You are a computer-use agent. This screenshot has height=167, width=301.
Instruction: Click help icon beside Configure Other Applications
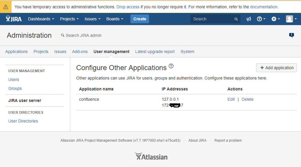point(171,66)
